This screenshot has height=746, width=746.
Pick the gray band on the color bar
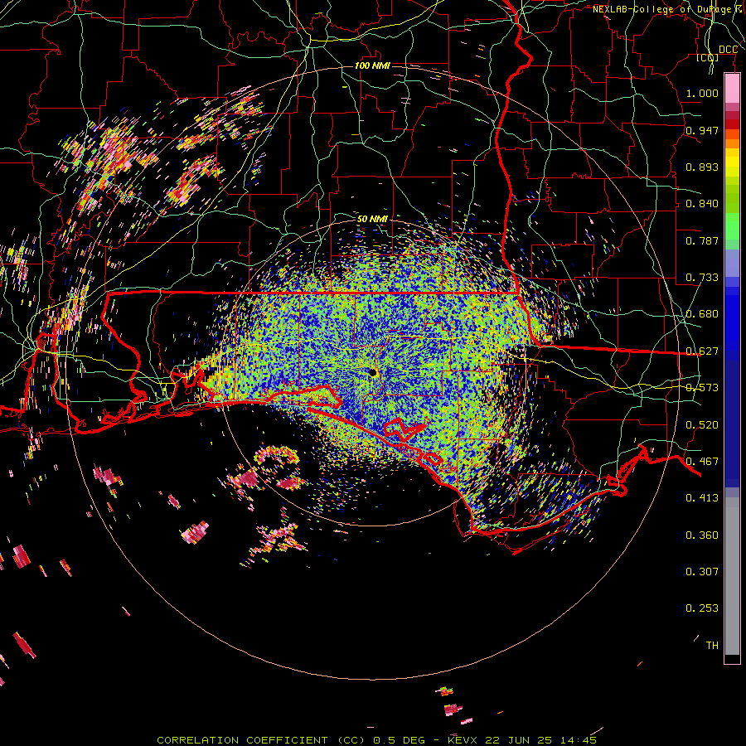[x=732, y=576]
